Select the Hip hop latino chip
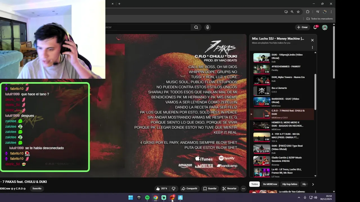The height and width of the screenshot is (202, 360). point(290,184)
